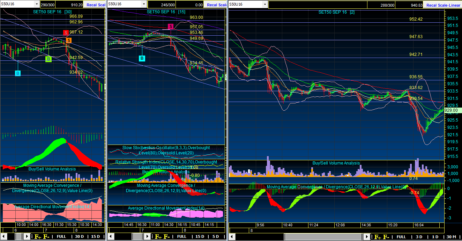Select 30 D range in left chart

[x=79, y=237]
